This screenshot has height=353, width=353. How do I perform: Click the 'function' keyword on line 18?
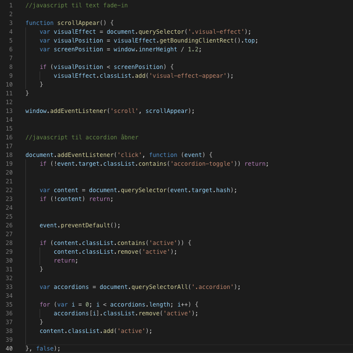coord(163,155)
